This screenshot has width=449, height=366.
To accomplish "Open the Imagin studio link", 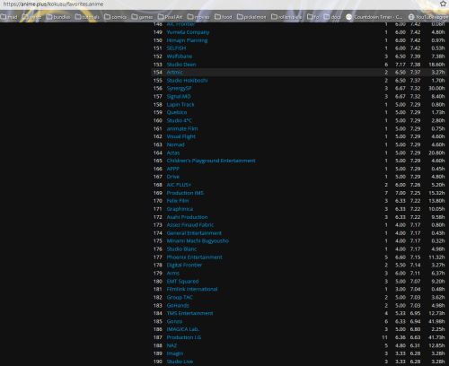I will (x=175, y=353).
